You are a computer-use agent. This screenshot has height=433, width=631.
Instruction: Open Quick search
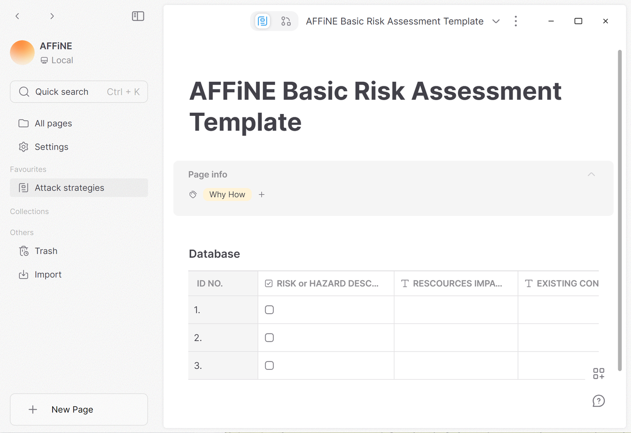tap(79, 92)
